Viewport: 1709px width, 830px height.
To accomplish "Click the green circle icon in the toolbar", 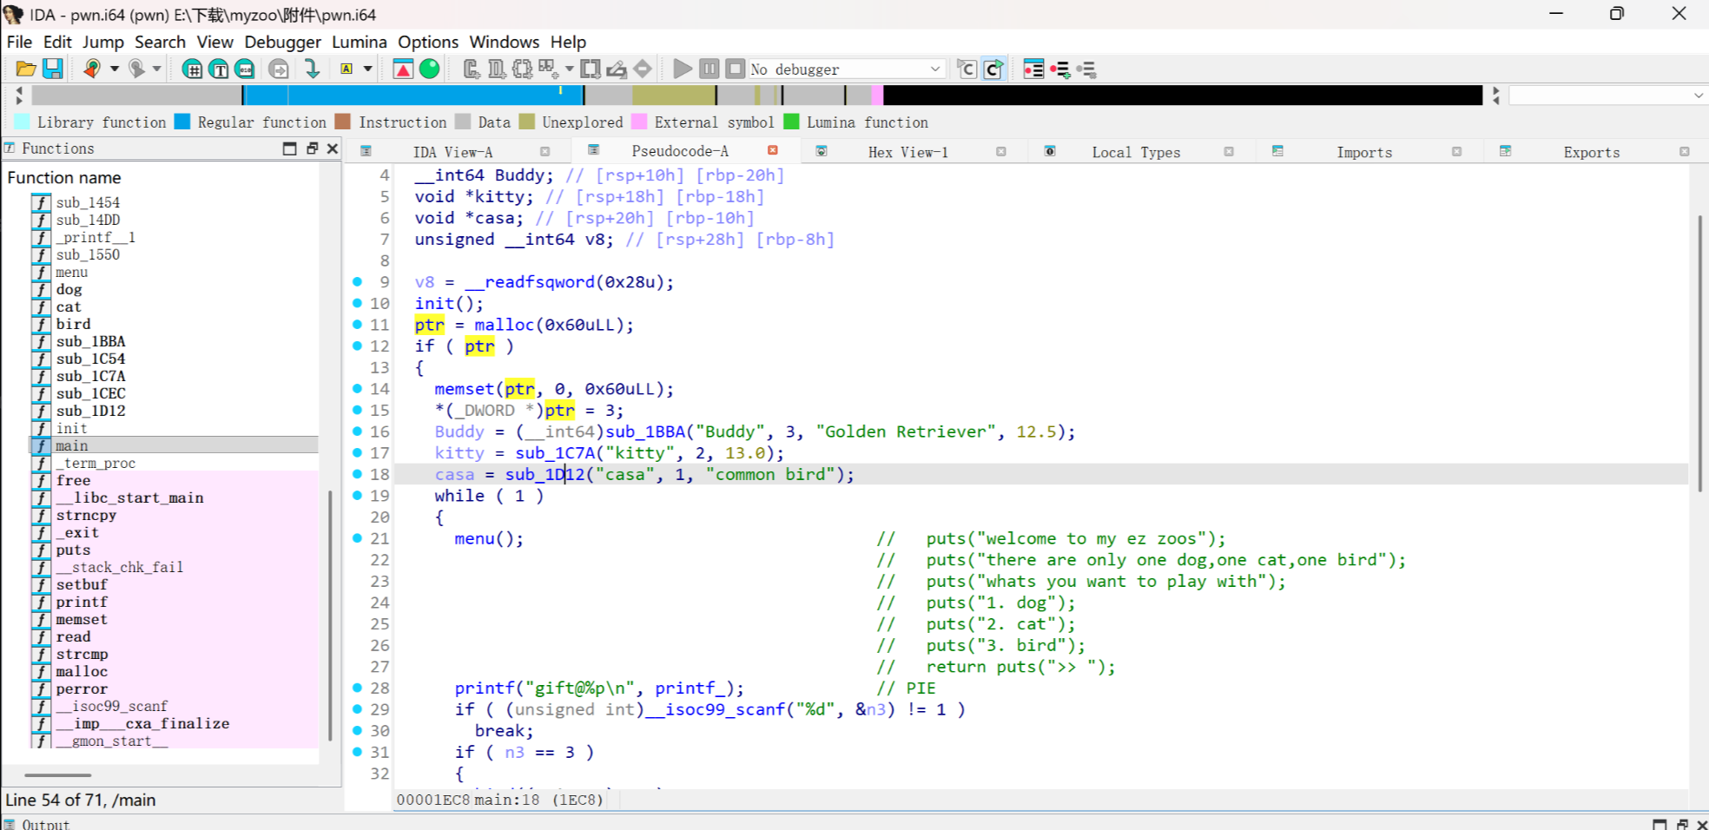I will [429, 69].
